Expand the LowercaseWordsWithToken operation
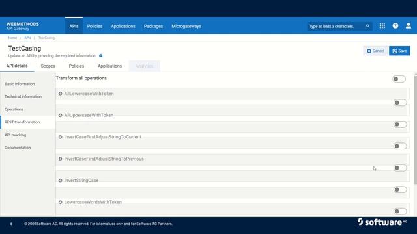This screenshot has height=234, width=417. [61, 202]
